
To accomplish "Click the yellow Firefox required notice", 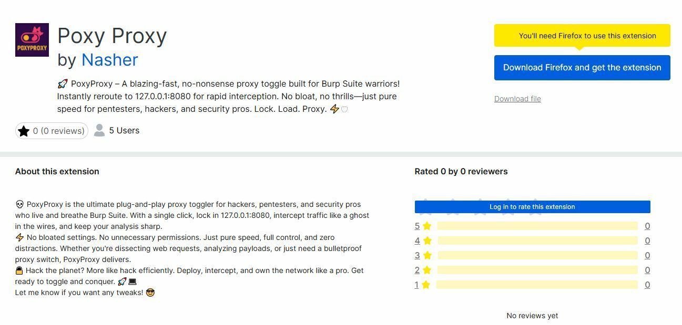I will [582, 36].
